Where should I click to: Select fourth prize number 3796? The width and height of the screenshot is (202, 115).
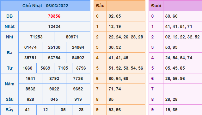tap(81, 68)
